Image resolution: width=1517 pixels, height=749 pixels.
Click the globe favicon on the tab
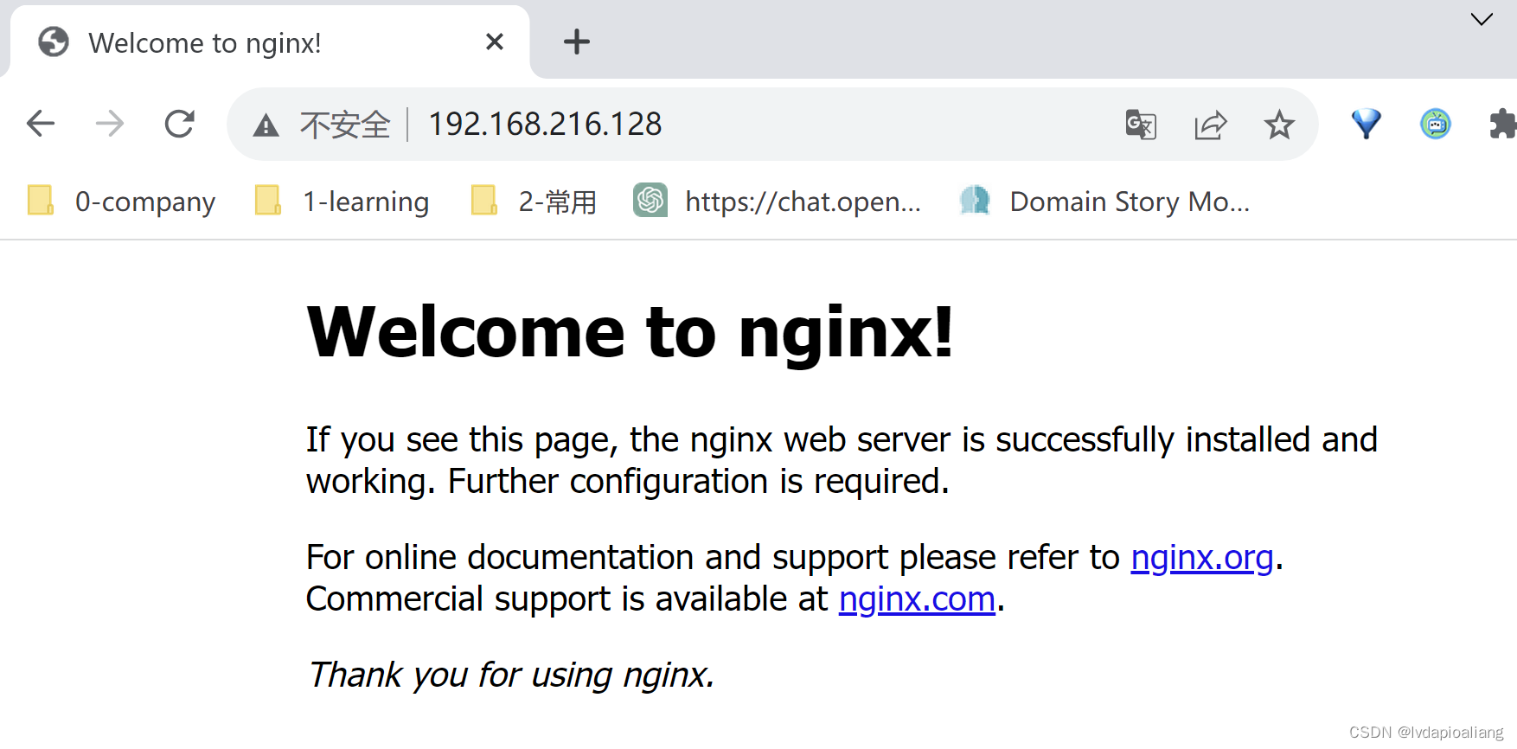click(x=54, y=42)
